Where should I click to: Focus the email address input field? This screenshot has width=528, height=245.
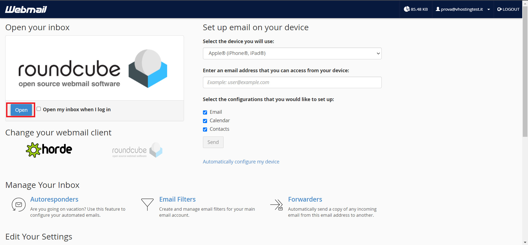292,82
